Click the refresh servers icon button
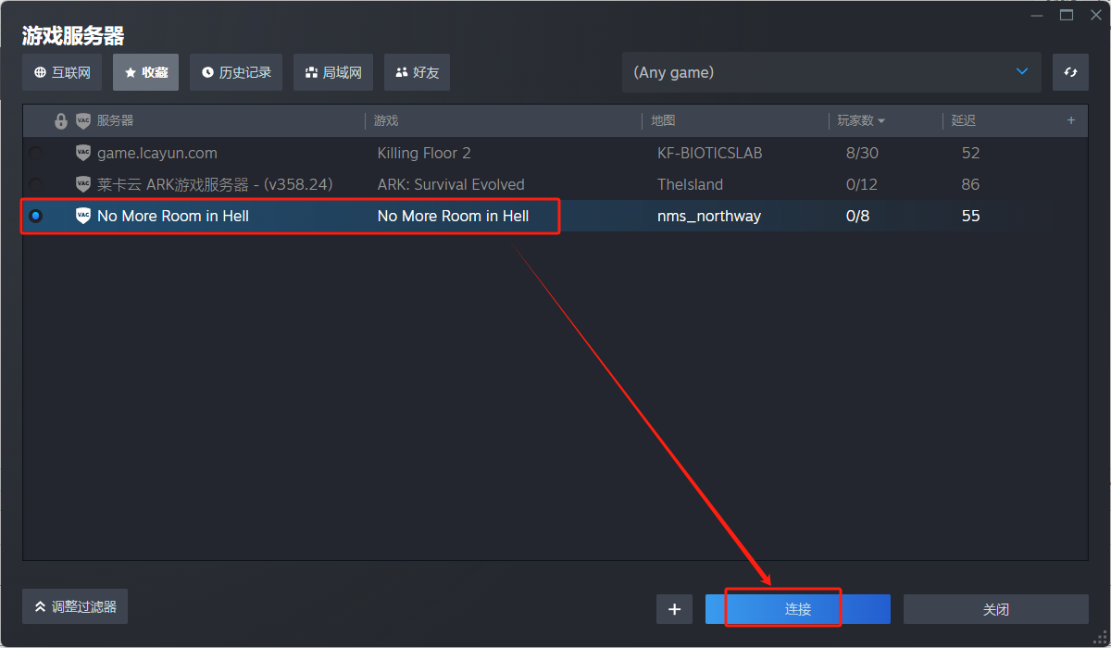The height and width of the screenshot is (648, 1111). [x=1070, y=72]
